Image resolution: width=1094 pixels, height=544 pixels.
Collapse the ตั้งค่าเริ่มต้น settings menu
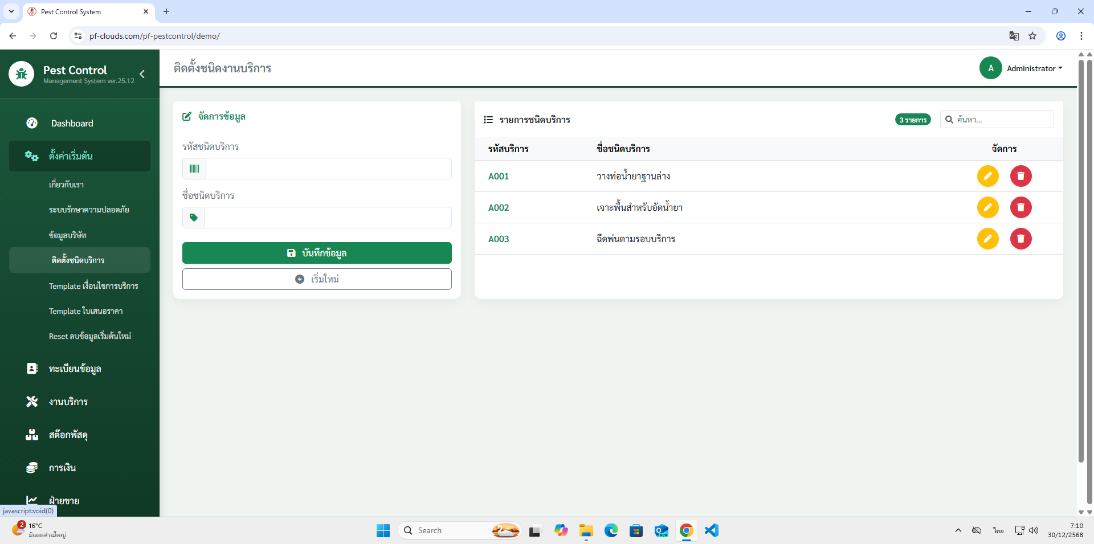(80, 156)
